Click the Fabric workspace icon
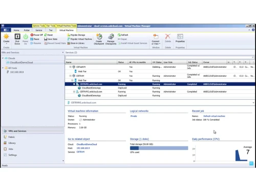Viewport: 256px width, 192px height. coord(5,137)
